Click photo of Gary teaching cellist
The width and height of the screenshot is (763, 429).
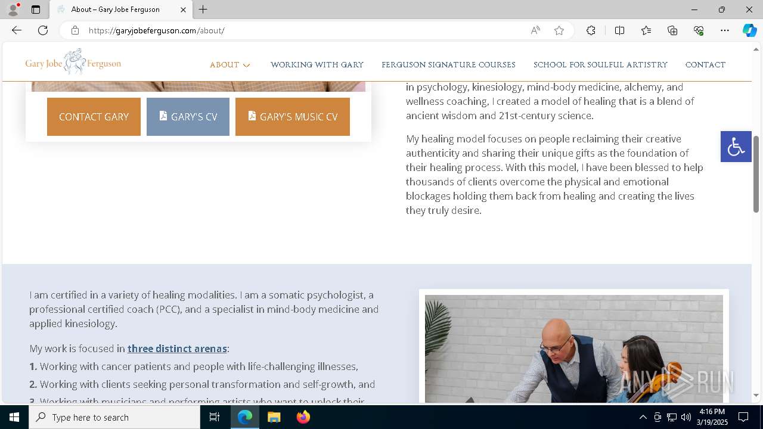(574, 349)
